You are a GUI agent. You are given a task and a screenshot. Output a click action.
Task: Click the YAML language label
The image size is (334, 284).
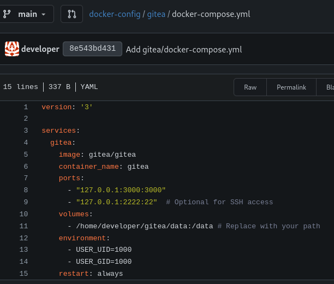(x=89, y=87)
